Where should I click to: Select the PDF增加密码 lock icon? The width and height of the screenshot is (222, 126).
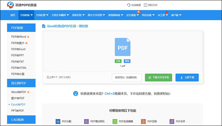[x=86, y=121]
